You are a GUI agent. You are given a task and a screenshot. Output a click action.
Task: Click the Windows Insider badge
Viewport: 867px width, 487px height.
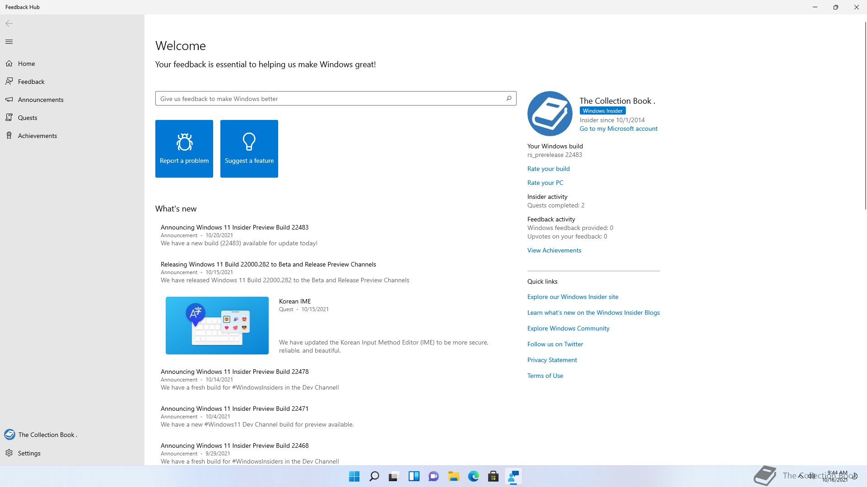click(x=602, y=111)
